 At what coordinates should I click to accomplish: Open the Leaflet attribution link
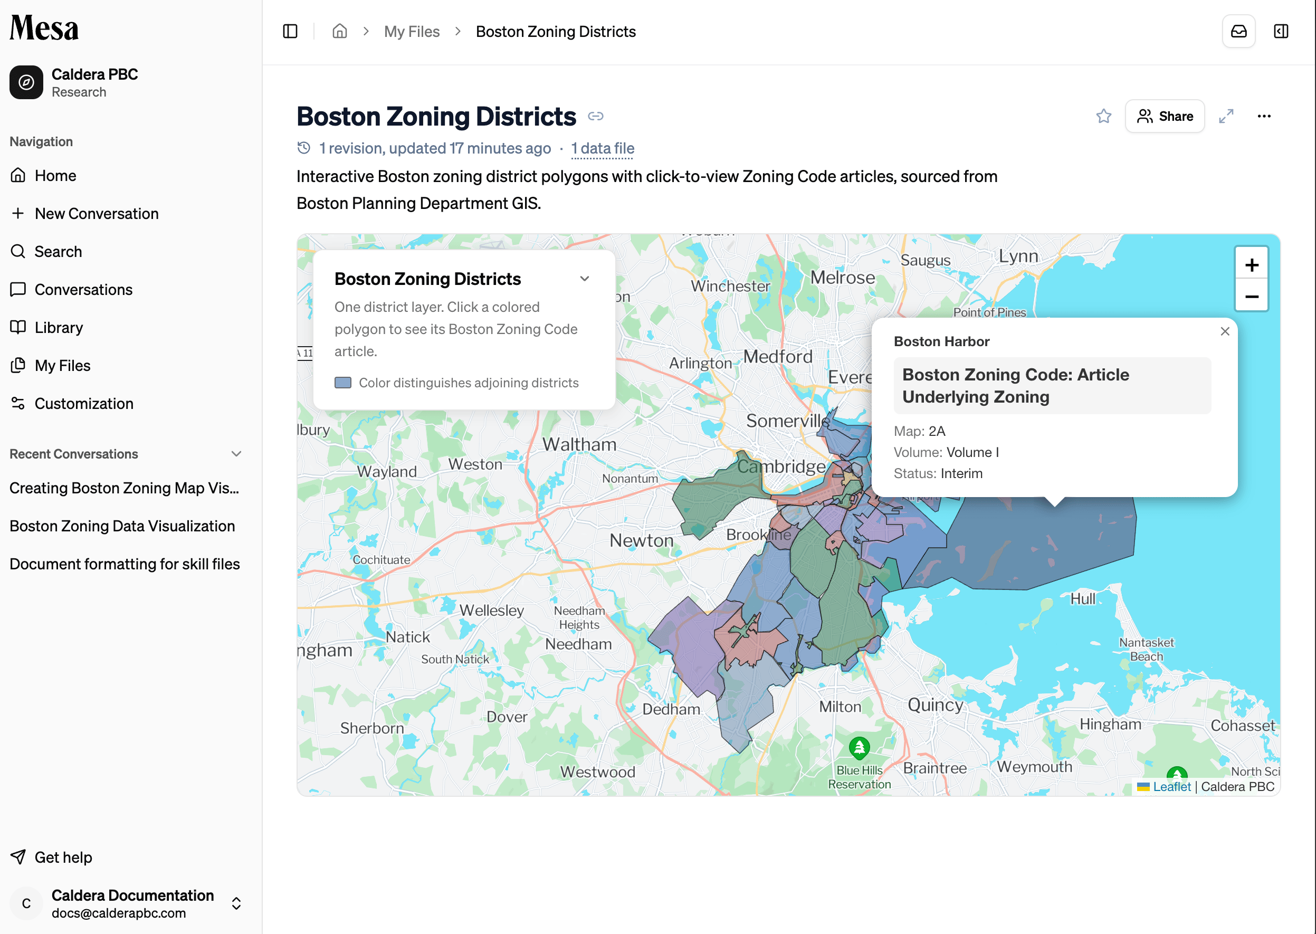1171,786
